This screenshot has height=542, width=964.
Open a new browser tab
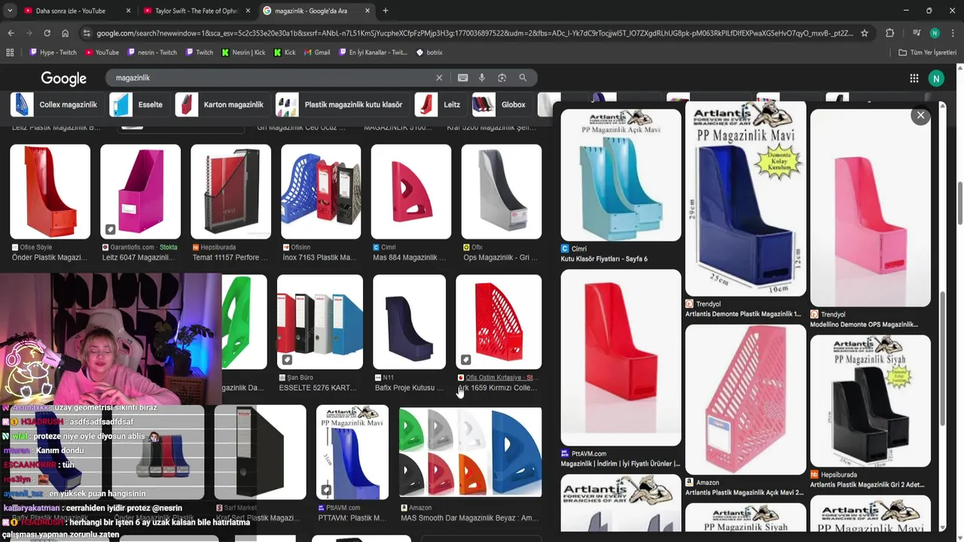click(386, 11)
